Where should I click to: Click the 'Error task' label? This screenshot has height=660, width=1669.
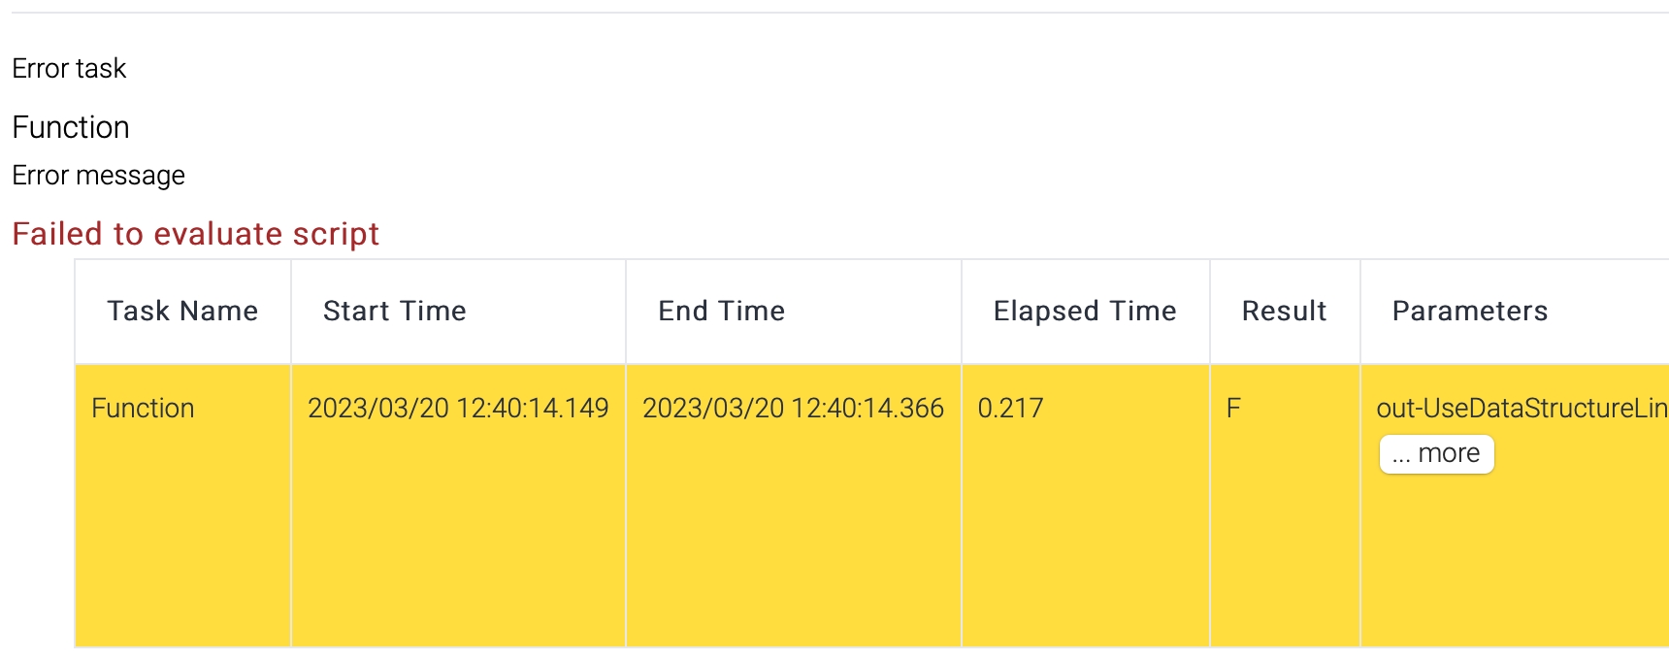pyautogui.click(x=69, y=69)
